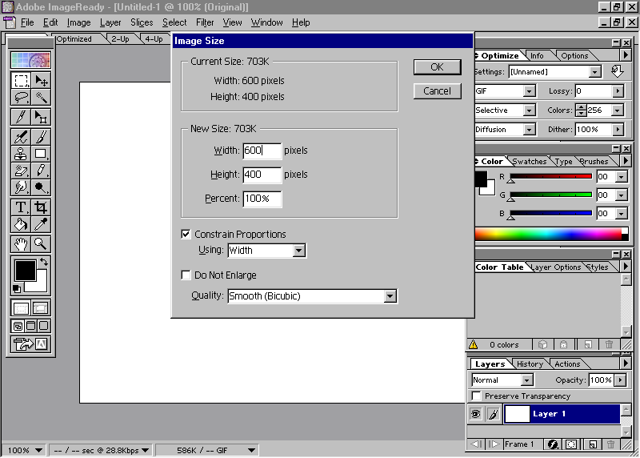This screenshot has width=640, height=458.
Task: Enable Do Not Enlarge checkbox
Action: click(186, 275)
